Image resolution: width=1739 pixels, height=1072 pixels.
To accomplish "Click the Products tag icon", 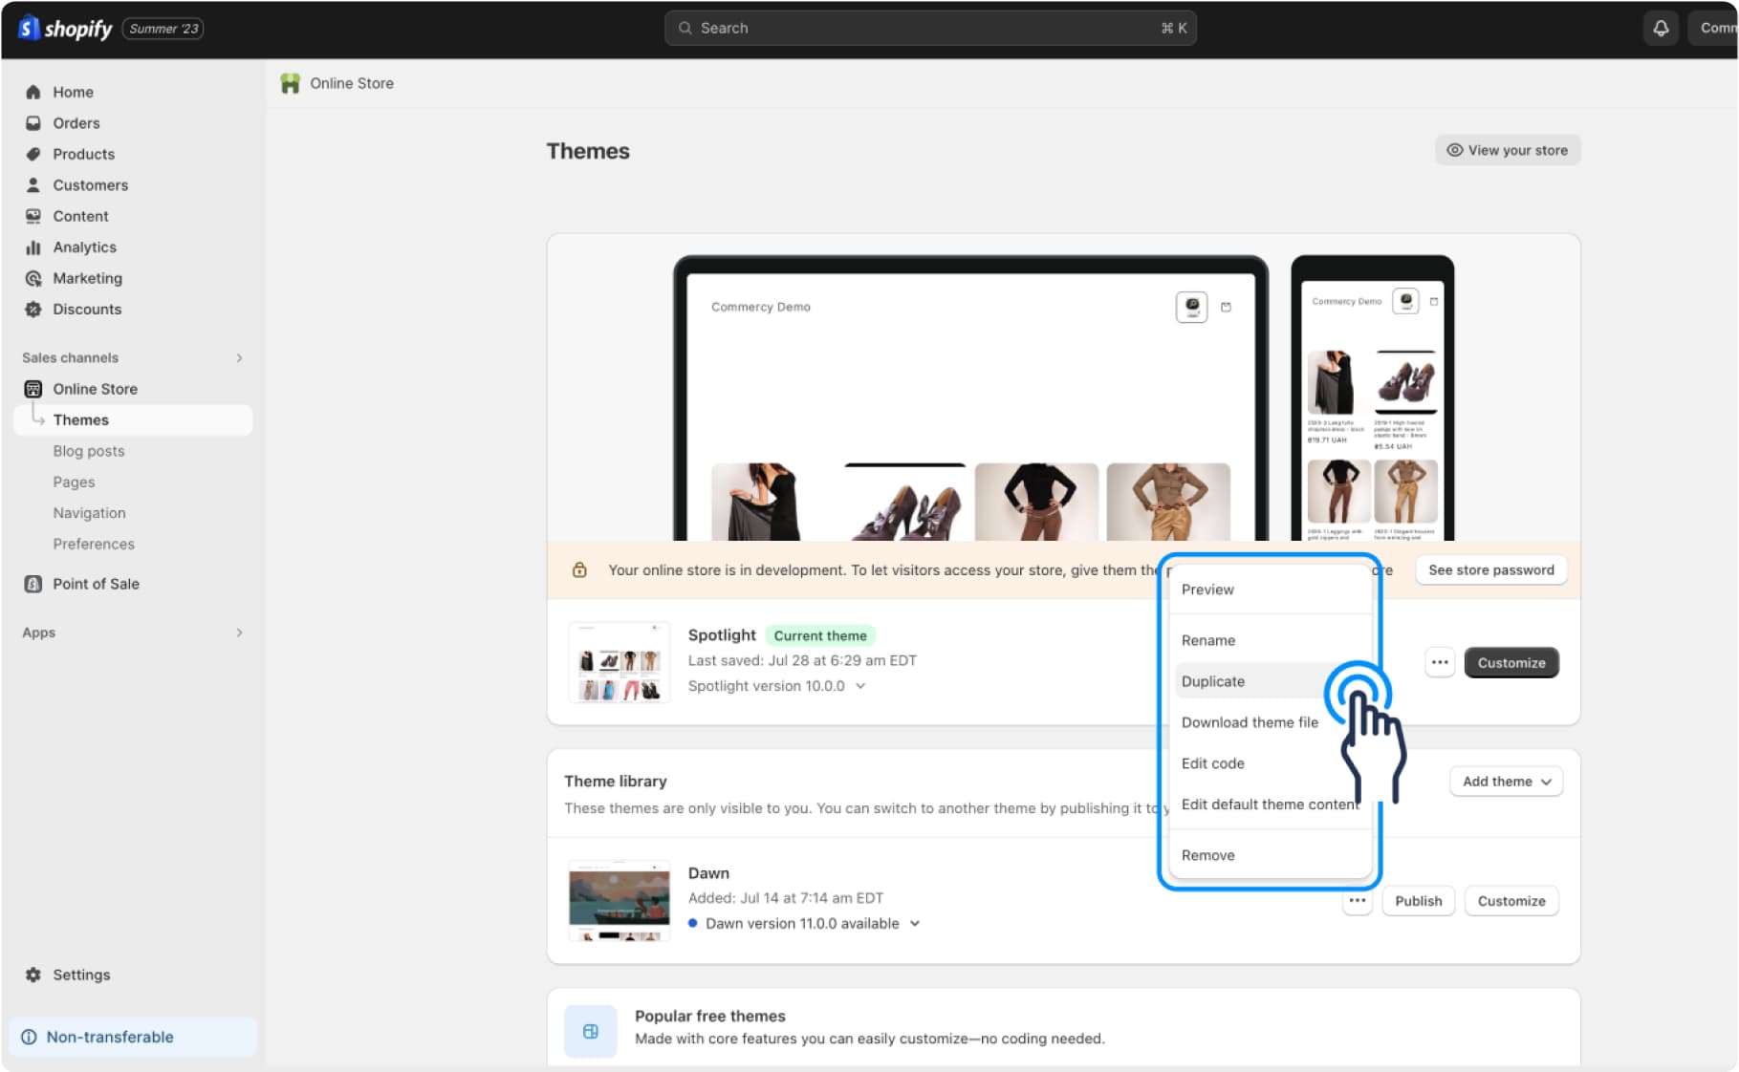I will [x=33, y=154].
